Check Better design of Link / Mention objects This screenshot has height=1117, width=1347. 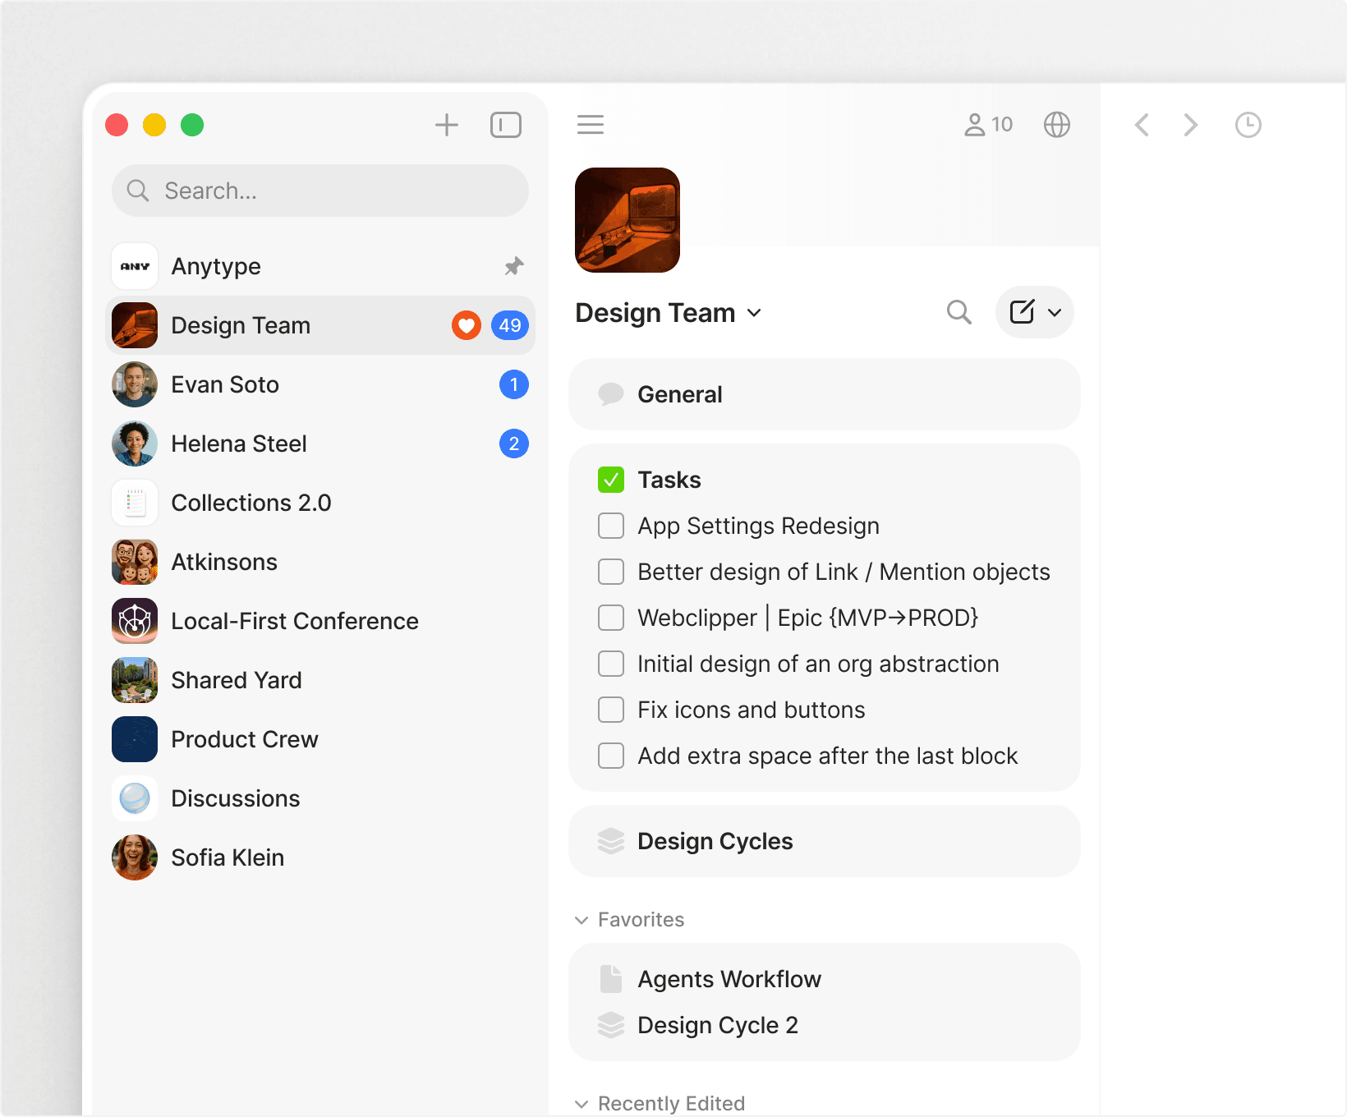(611, 572)
